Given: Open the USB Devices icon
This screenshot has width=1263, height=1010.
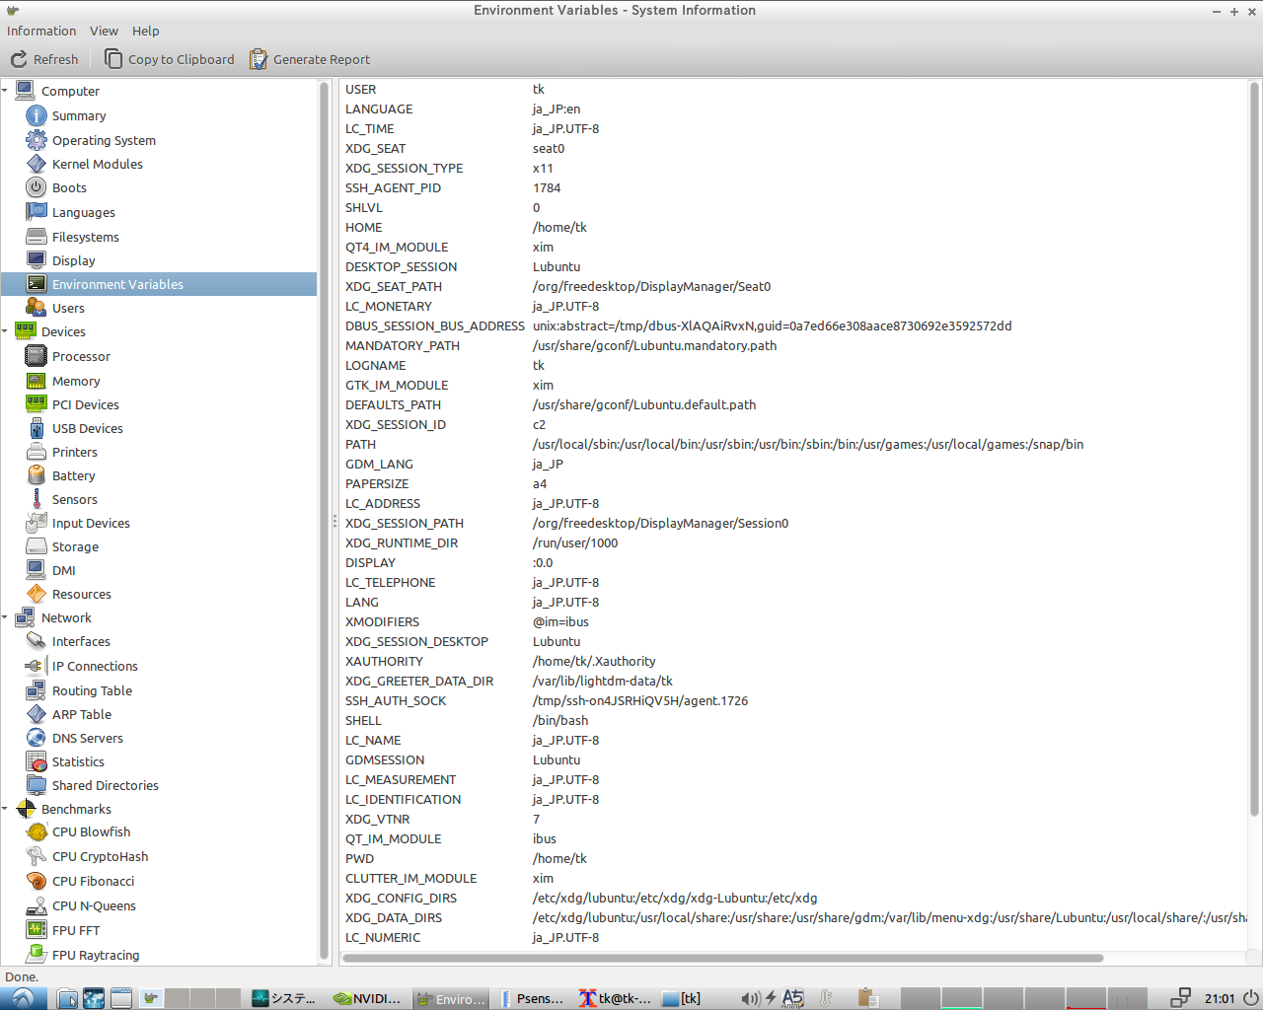Looking at the screenshot, I should [37, 428].
